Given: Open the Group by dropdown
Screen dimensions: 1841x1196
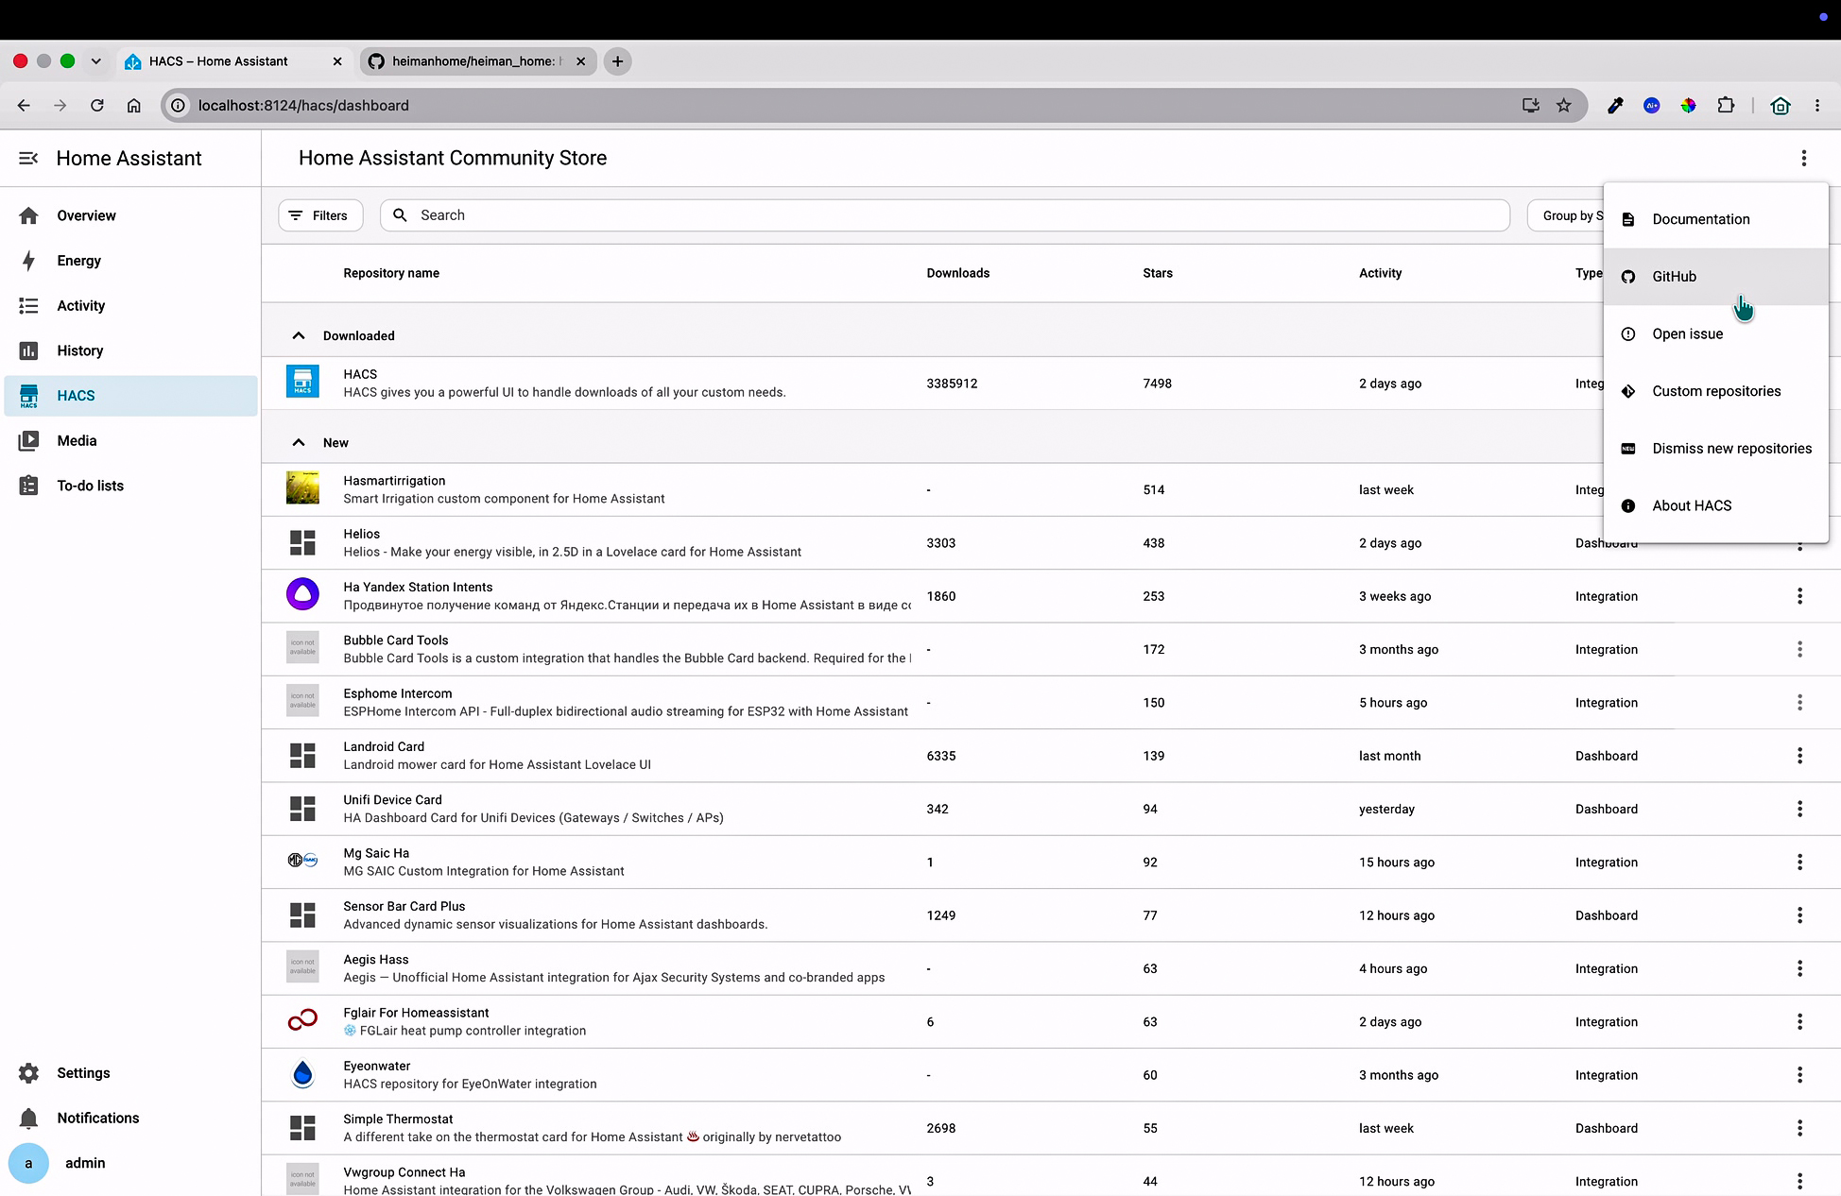Looking at the screenshot, I should point(1566,215).
